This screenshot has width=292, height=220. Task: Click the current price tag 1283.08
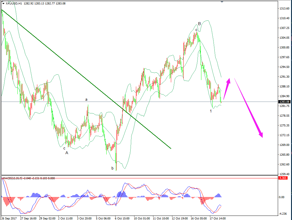coord(284,102)
